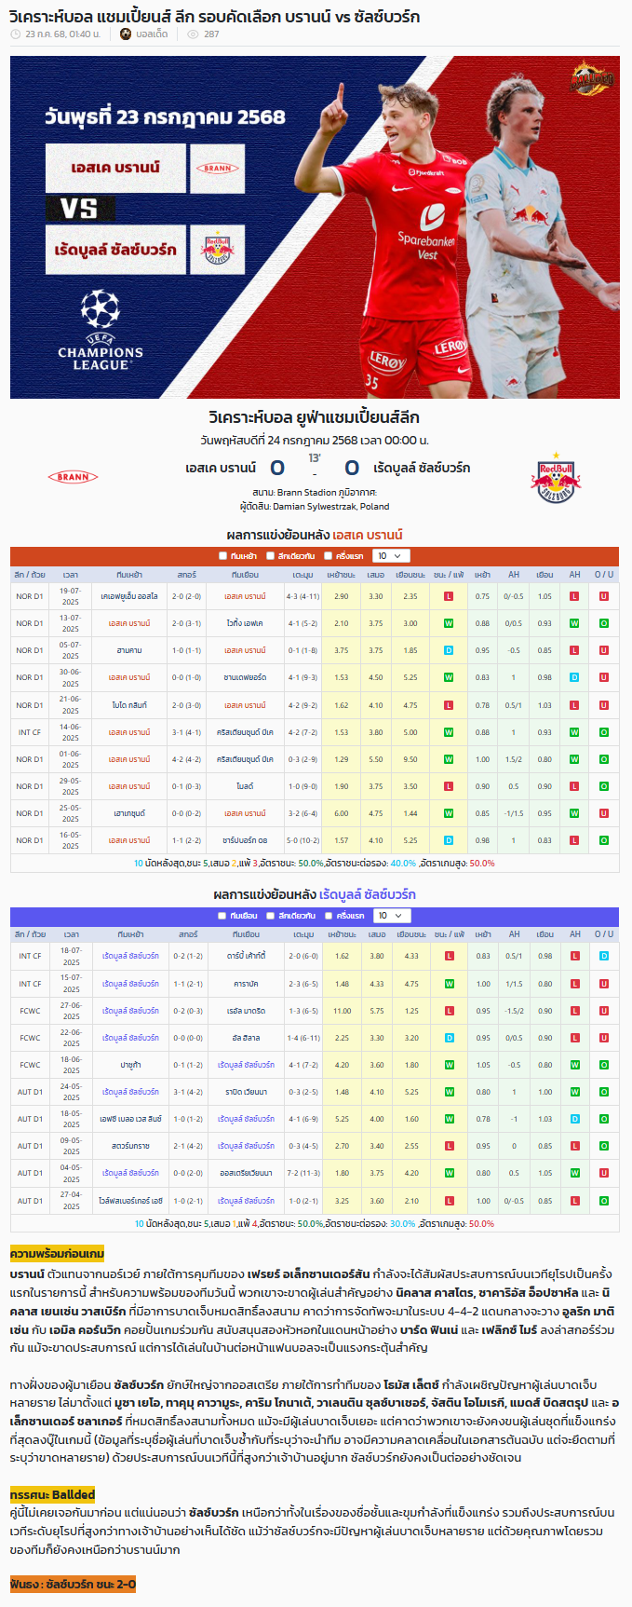Click the eye icon beside 287 views
Viewport: 632px width, 1607px height.
click(x=193, y=34)
